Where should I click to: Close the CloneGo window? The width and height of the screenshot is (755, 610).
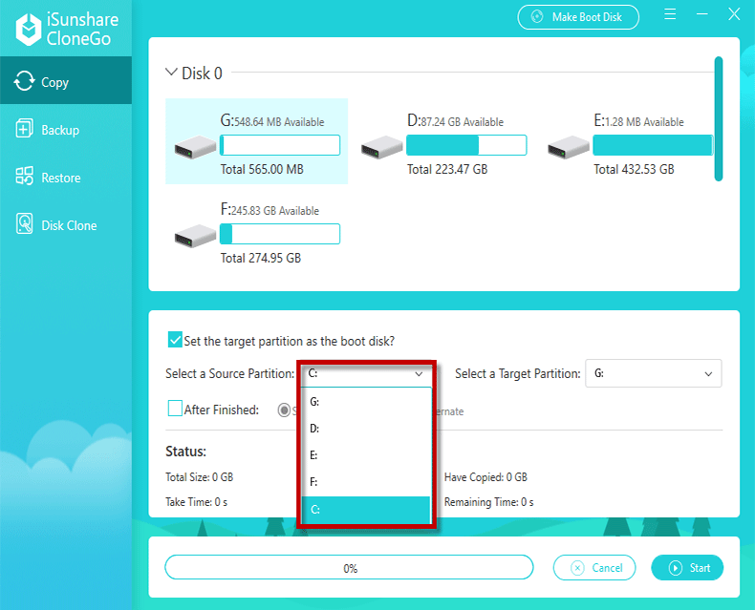coord(734,14)
